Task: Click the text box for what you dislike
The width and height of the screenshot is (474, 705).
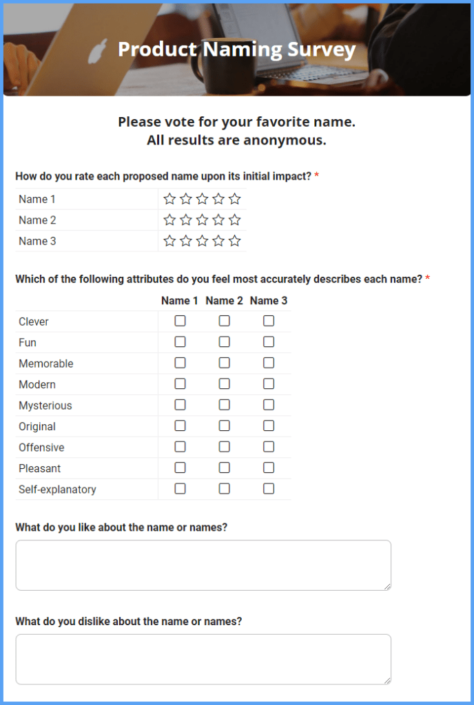Action: click(203, 658)
